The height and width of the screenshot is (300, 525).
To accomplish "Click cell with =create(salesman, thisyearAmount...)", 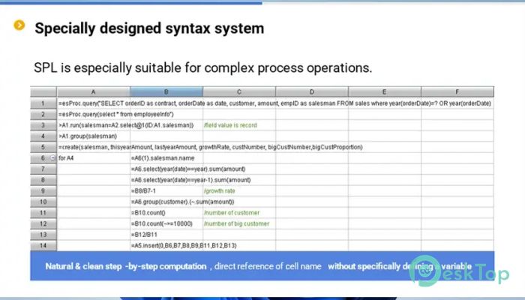I will pyautogui.click(x=210, y=147).
